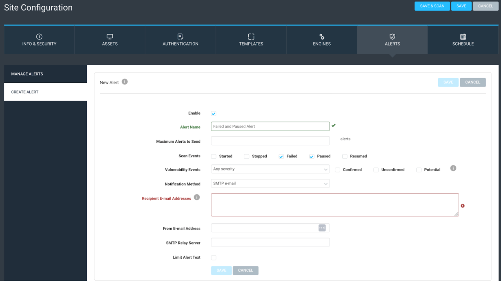501x283 pixels.
Task: Tick the Confirmed vulnerability checkbox
Action: [337, 170]
